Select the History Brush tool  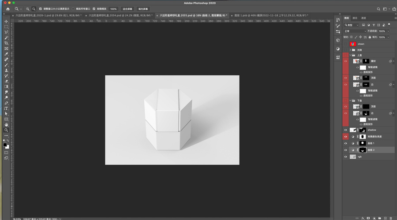click(x=6, y=76)
